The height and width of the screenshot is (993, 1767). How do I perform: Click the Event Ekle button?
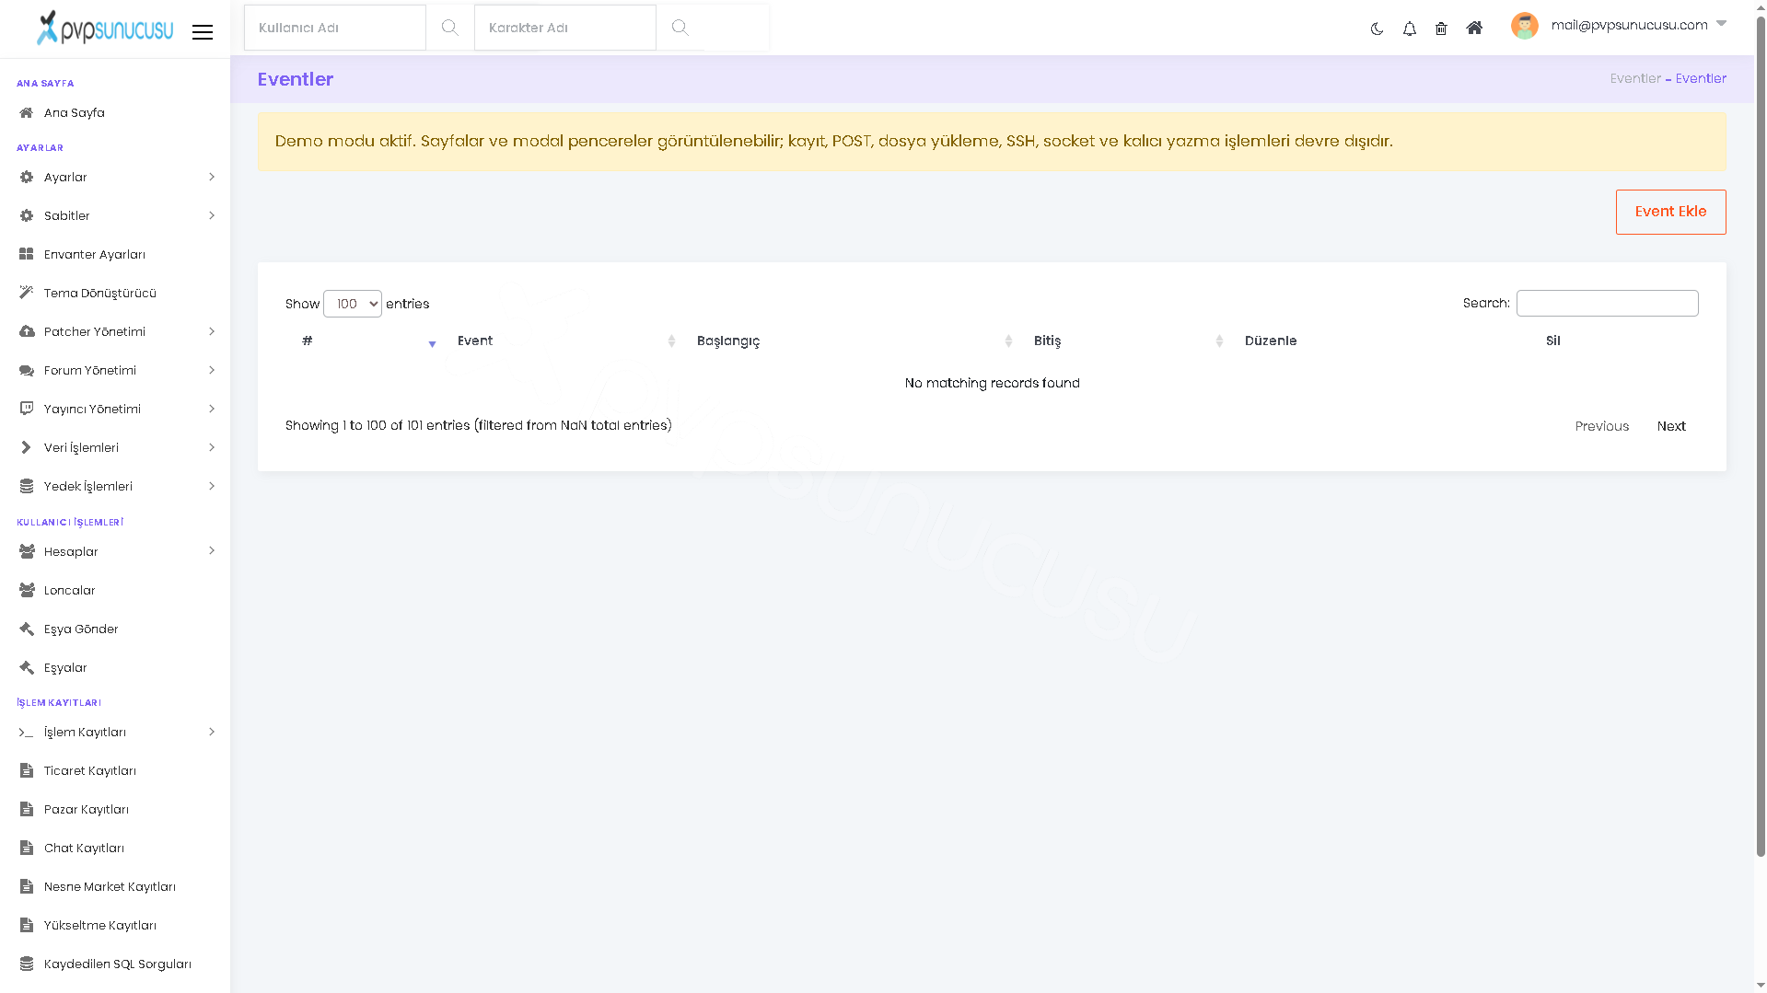[1670, 212]
